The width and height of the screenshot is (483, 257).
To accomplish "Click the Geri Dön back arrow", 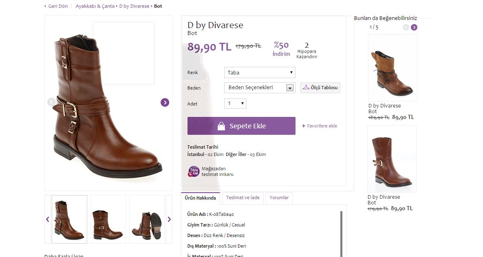I will (x=45, y=7).
